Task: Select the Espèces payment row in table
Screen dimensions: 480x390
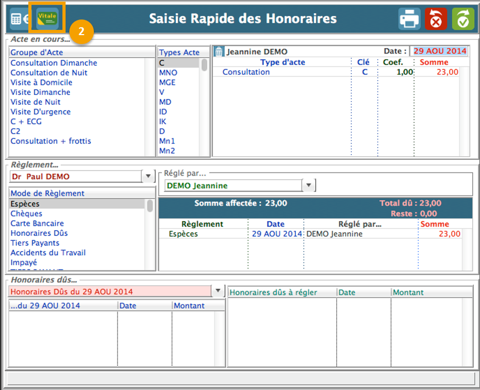Action: point(184,234)
